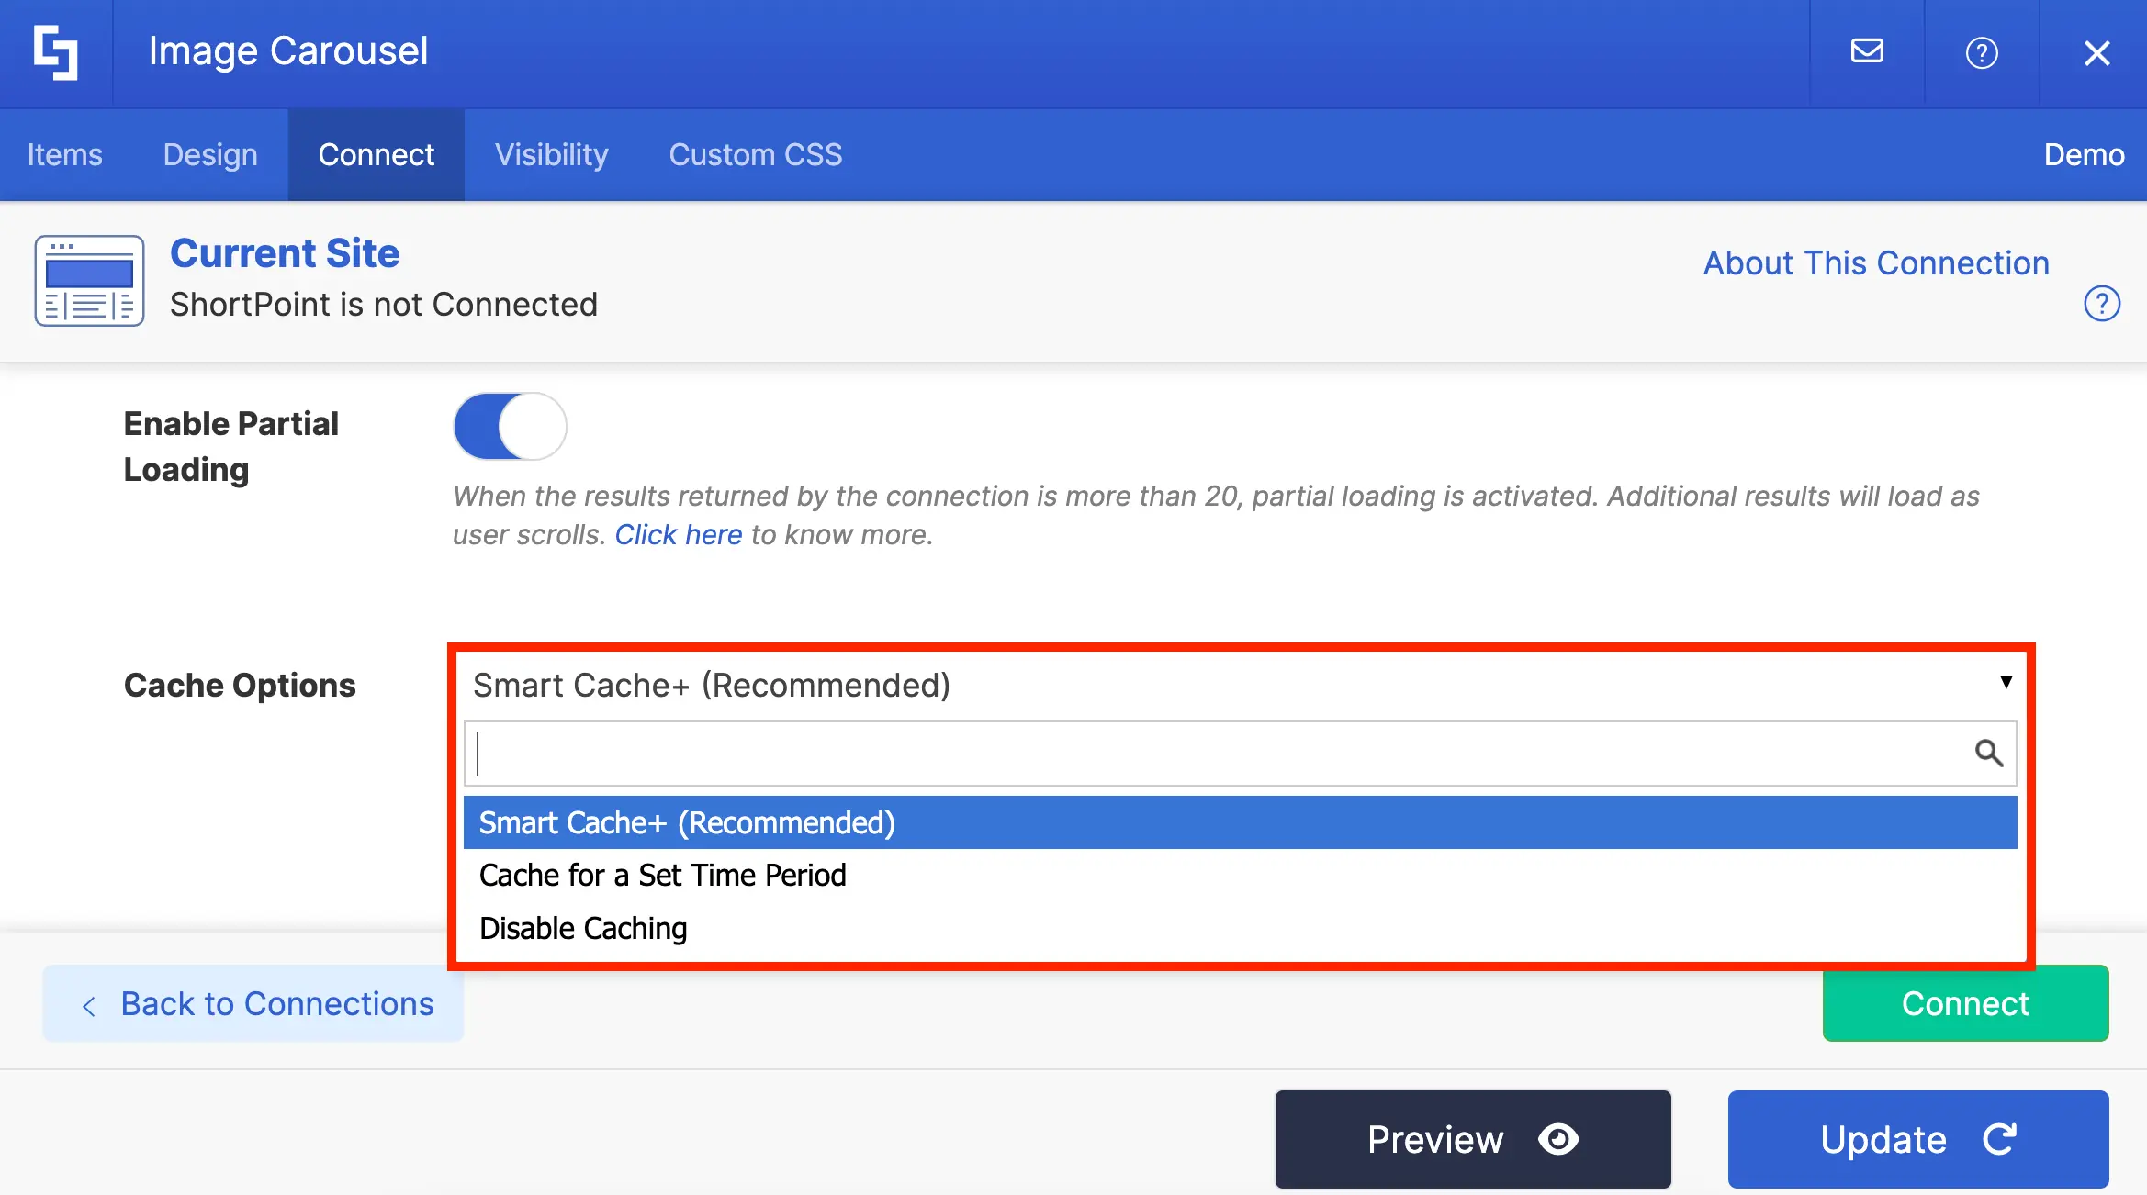Viewport: 2147px width, 1195px height.
Task: Choose Cache for a Set Time Period
Action: [1240, 876]
